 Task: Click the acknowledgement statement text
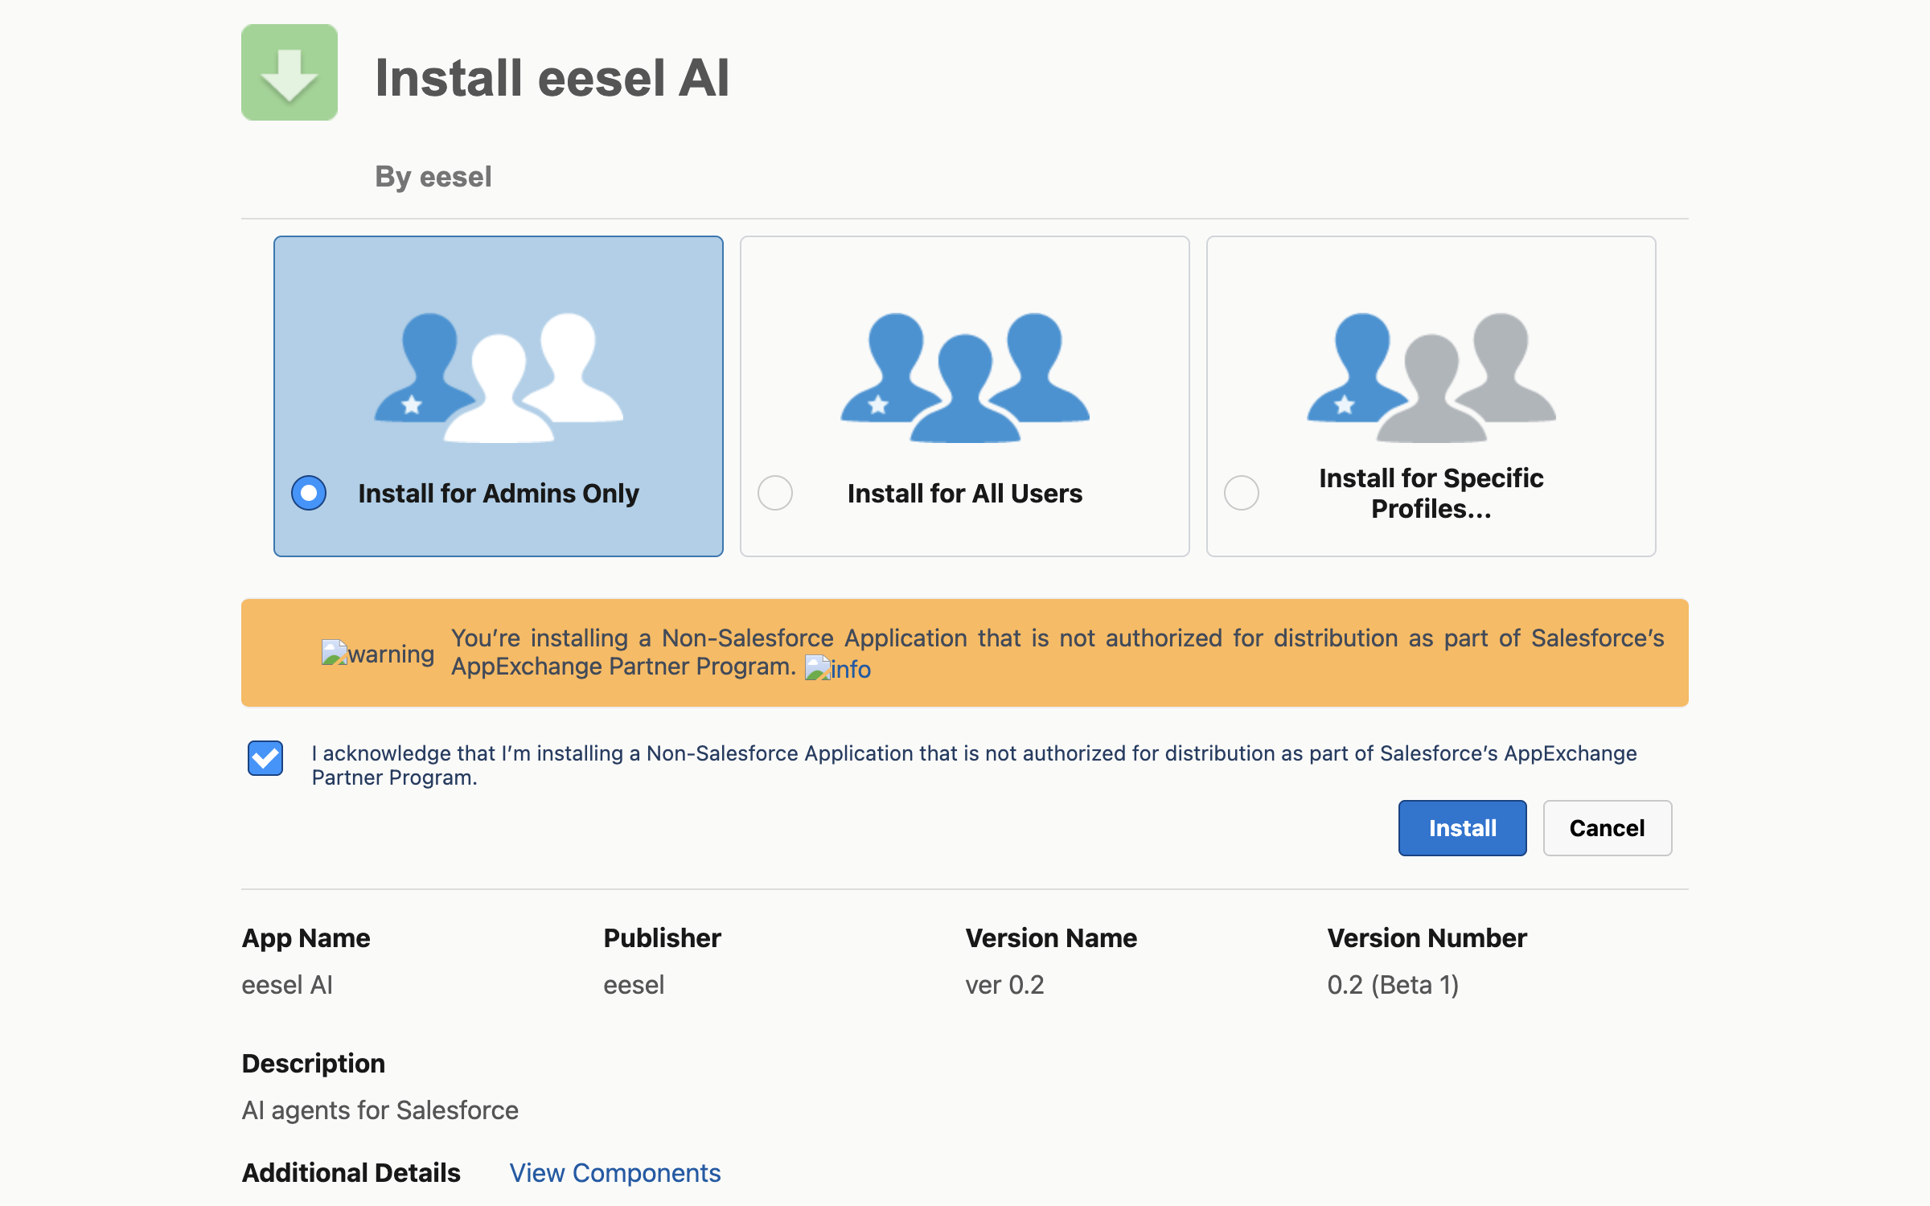pyautogui.click(x=974, y=765)
